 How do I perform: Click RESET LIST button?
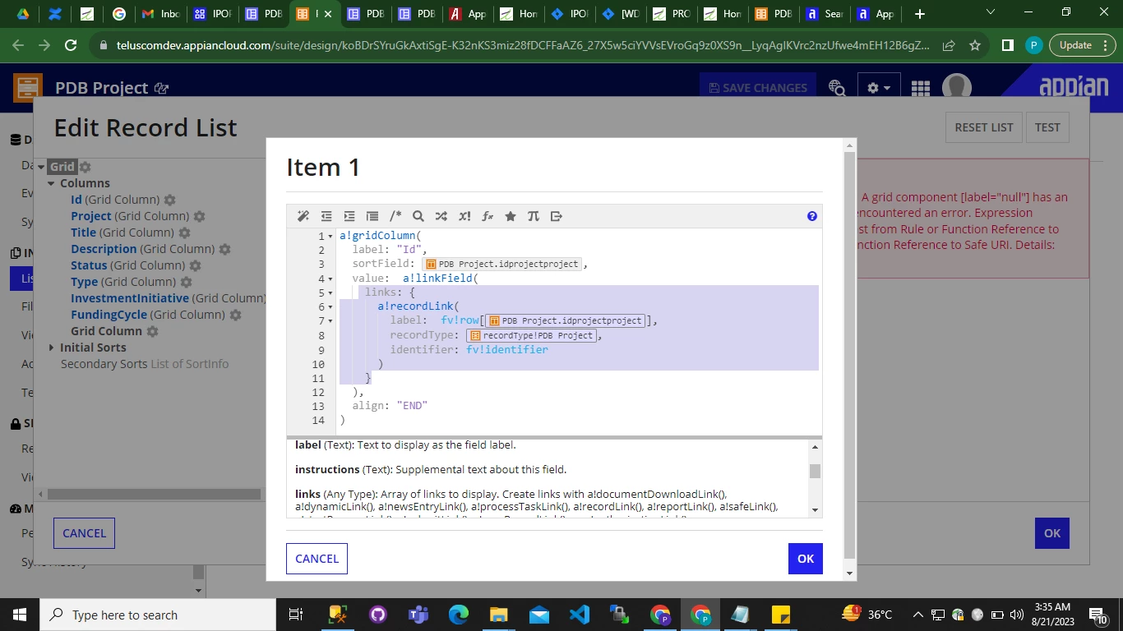[984, 127]
